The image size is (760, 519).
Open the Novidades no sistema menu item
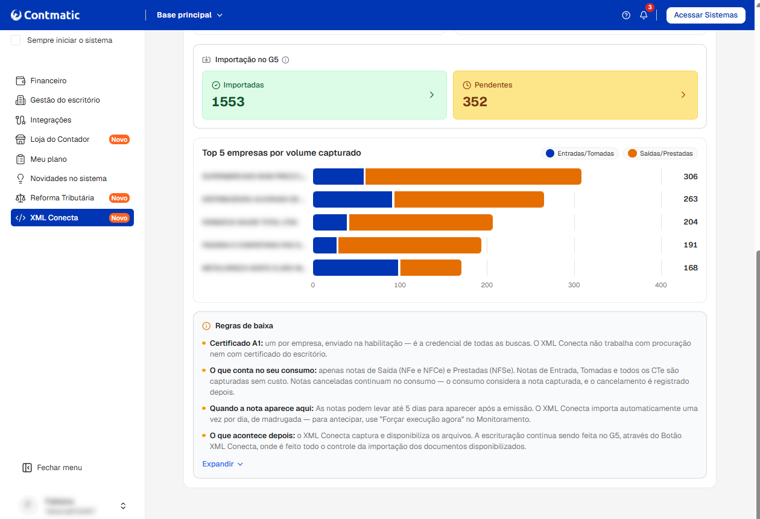(x=72, y=179)
